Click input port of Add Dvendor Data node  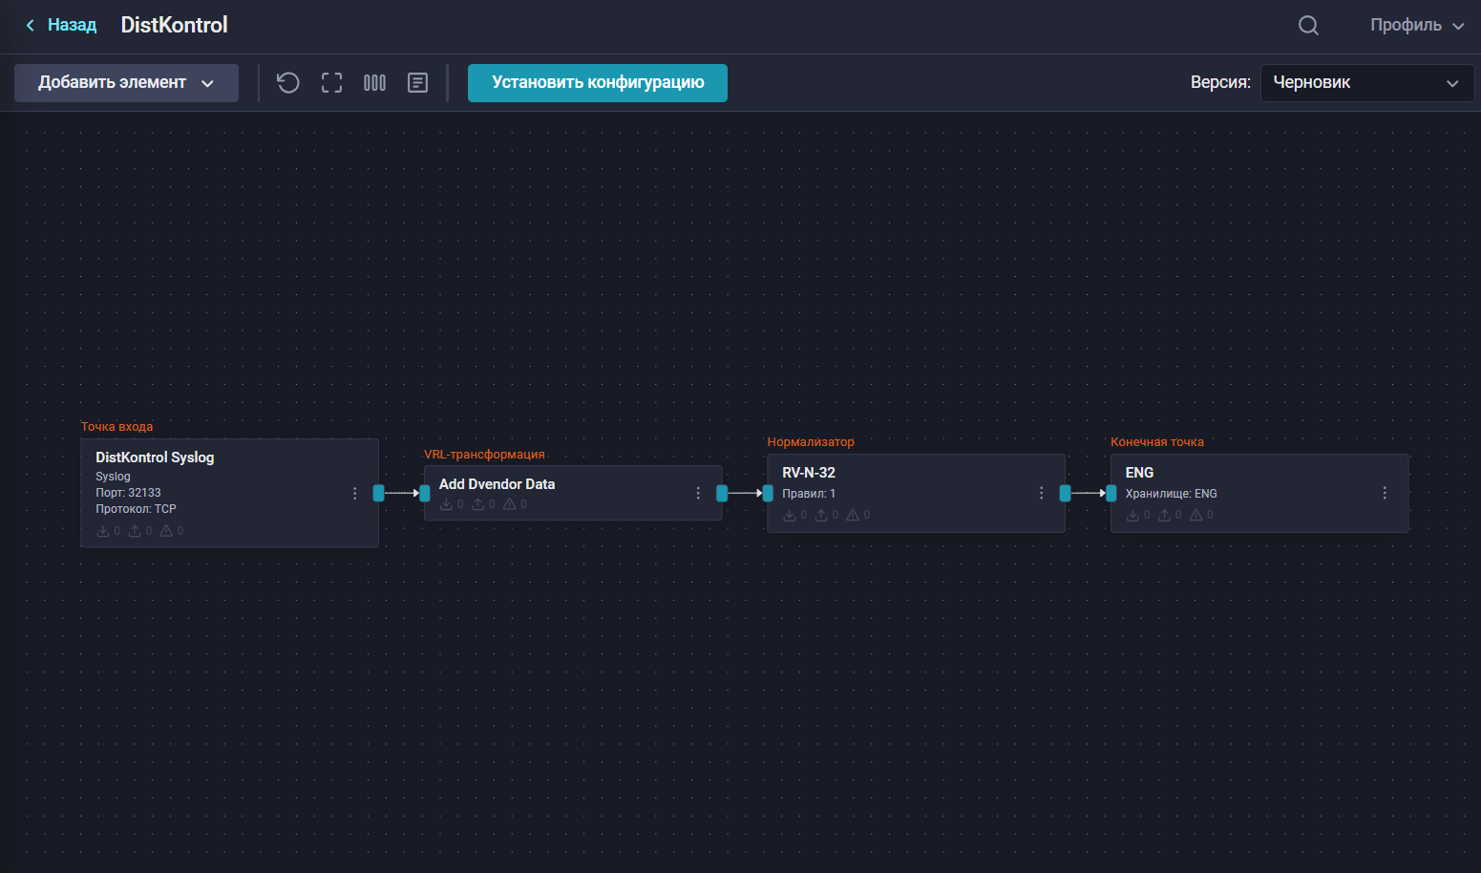[425, 493]
